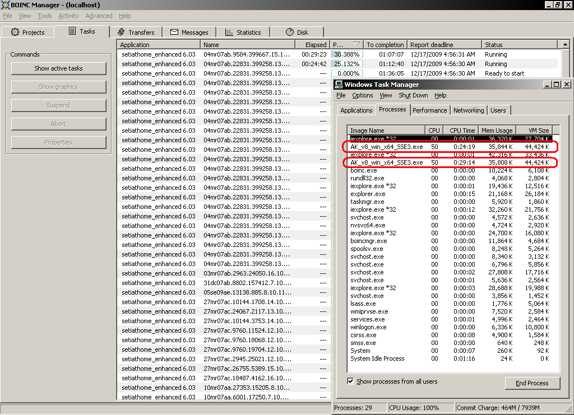The height and width of the screenshot is (415, 574).
Task: Click the task list scroll-up arrow
Action: click(565, 44)
